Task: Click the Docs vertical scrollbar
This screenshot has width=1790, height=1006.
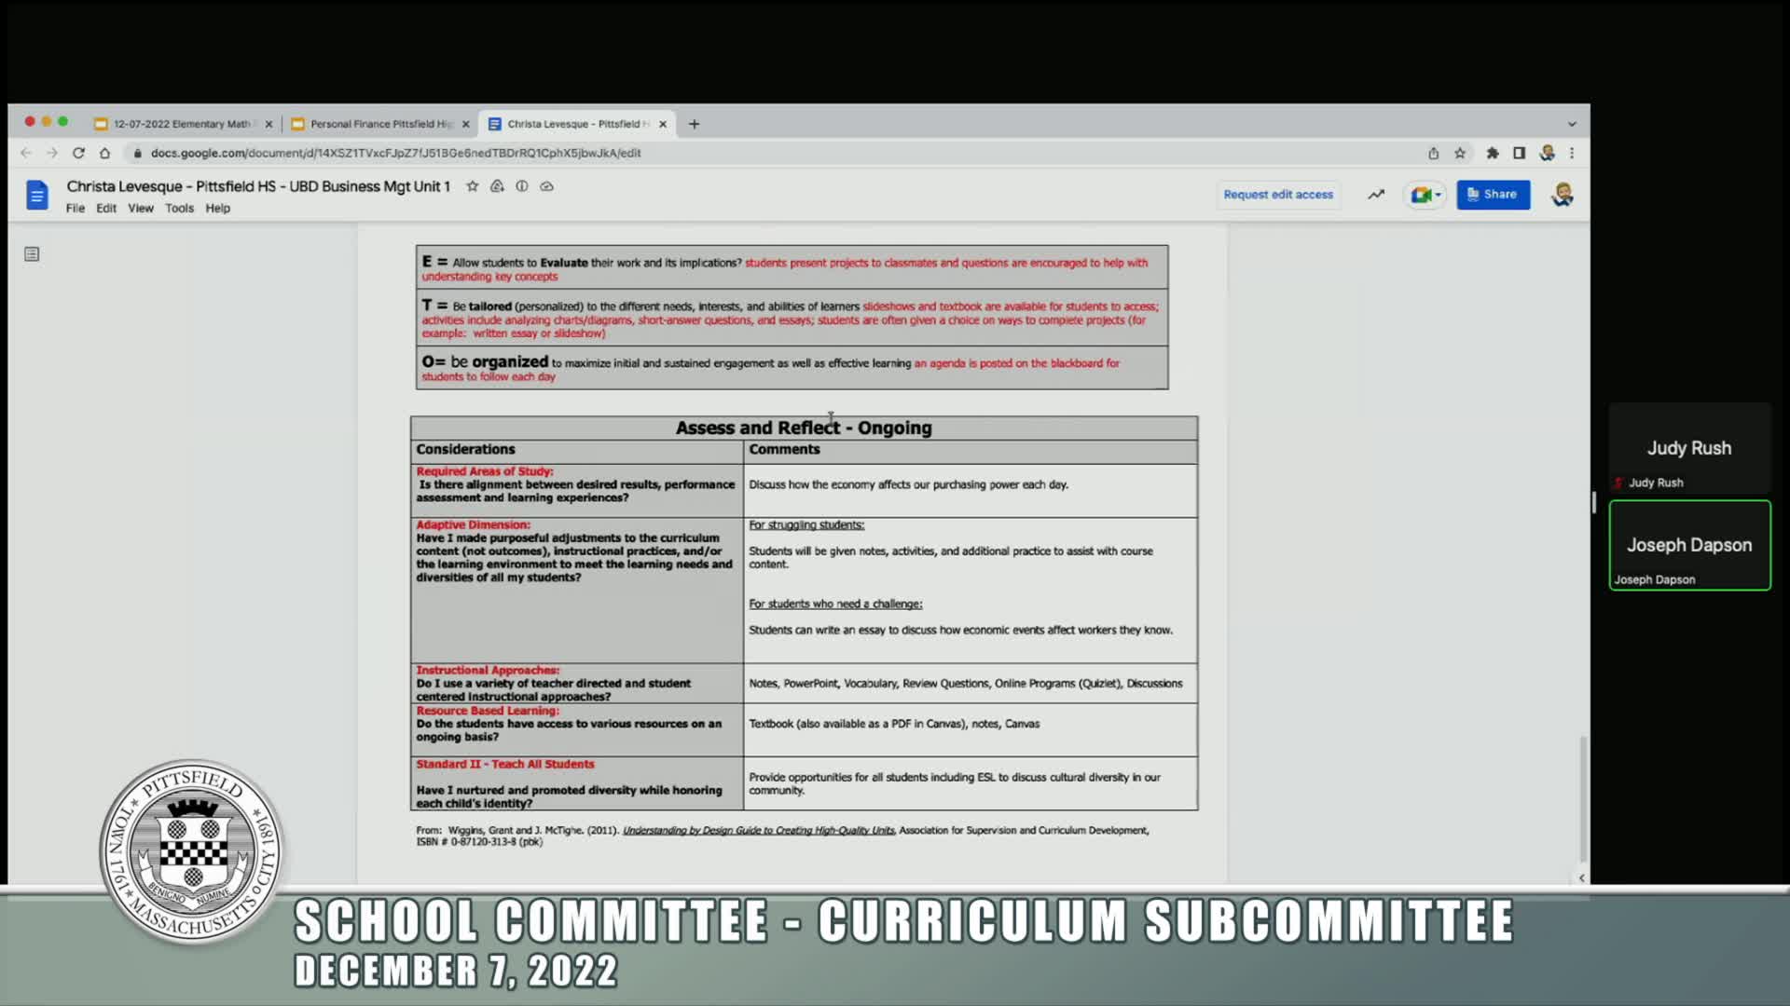Action: [x=1582, y=799]
